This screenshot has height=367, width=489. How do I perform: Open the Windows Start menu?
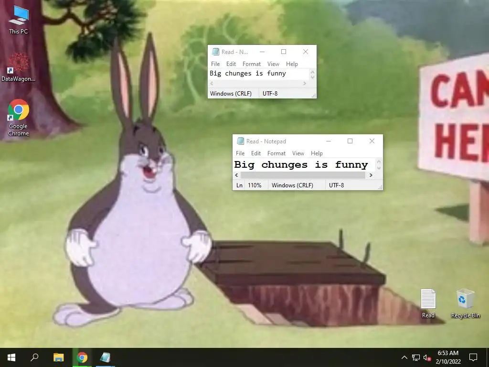(x=11, y=357)
